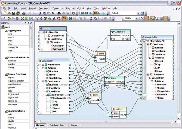Viewport: 182px width, 129px height.
Task: Click the Copy toolbar icon
Action: click(x=44, y=13)
